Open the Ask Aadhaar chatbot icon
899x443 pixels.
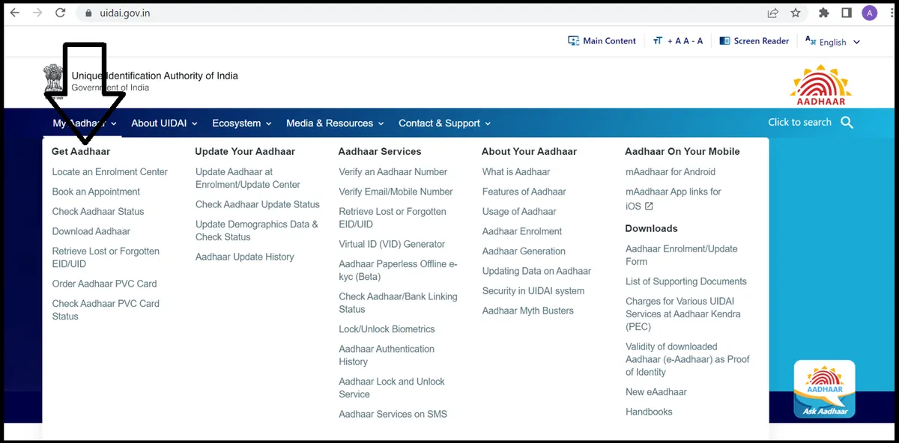coord(824,389)
